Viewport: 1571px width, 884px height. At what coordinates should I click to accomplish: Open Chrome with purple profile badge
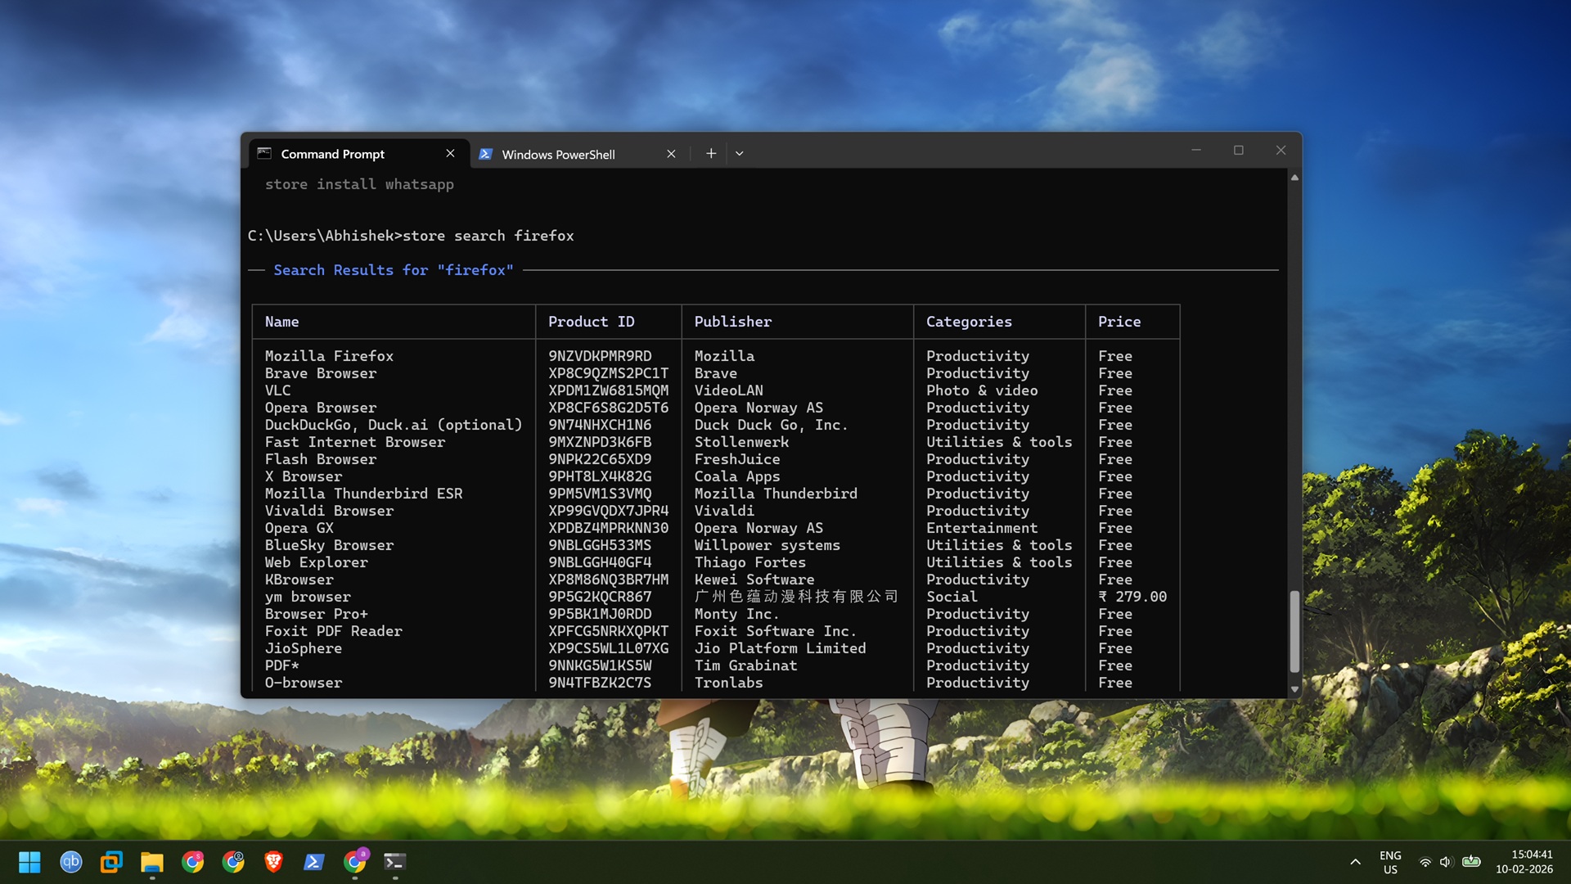click(x=354, y=862)
